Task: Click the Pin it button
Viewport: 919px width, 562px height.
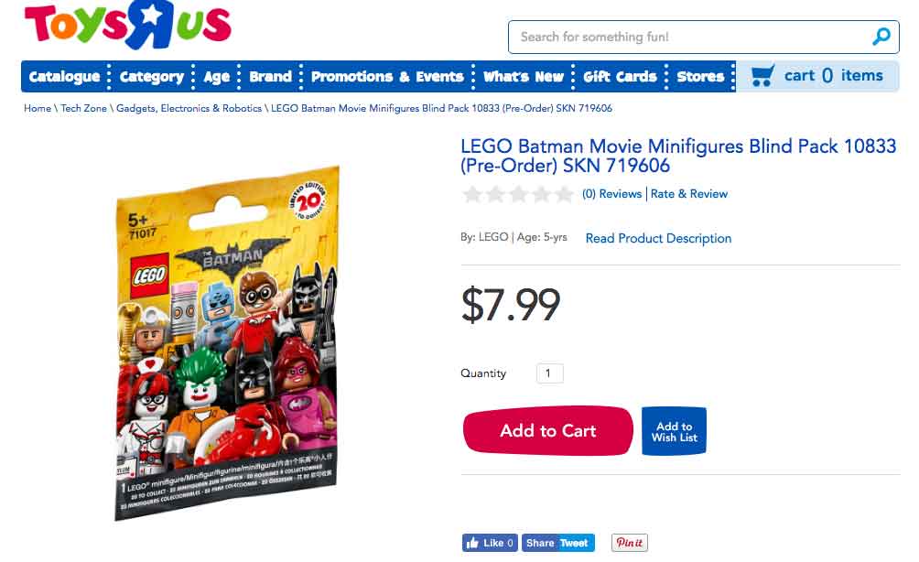Action: coord(629,543)
